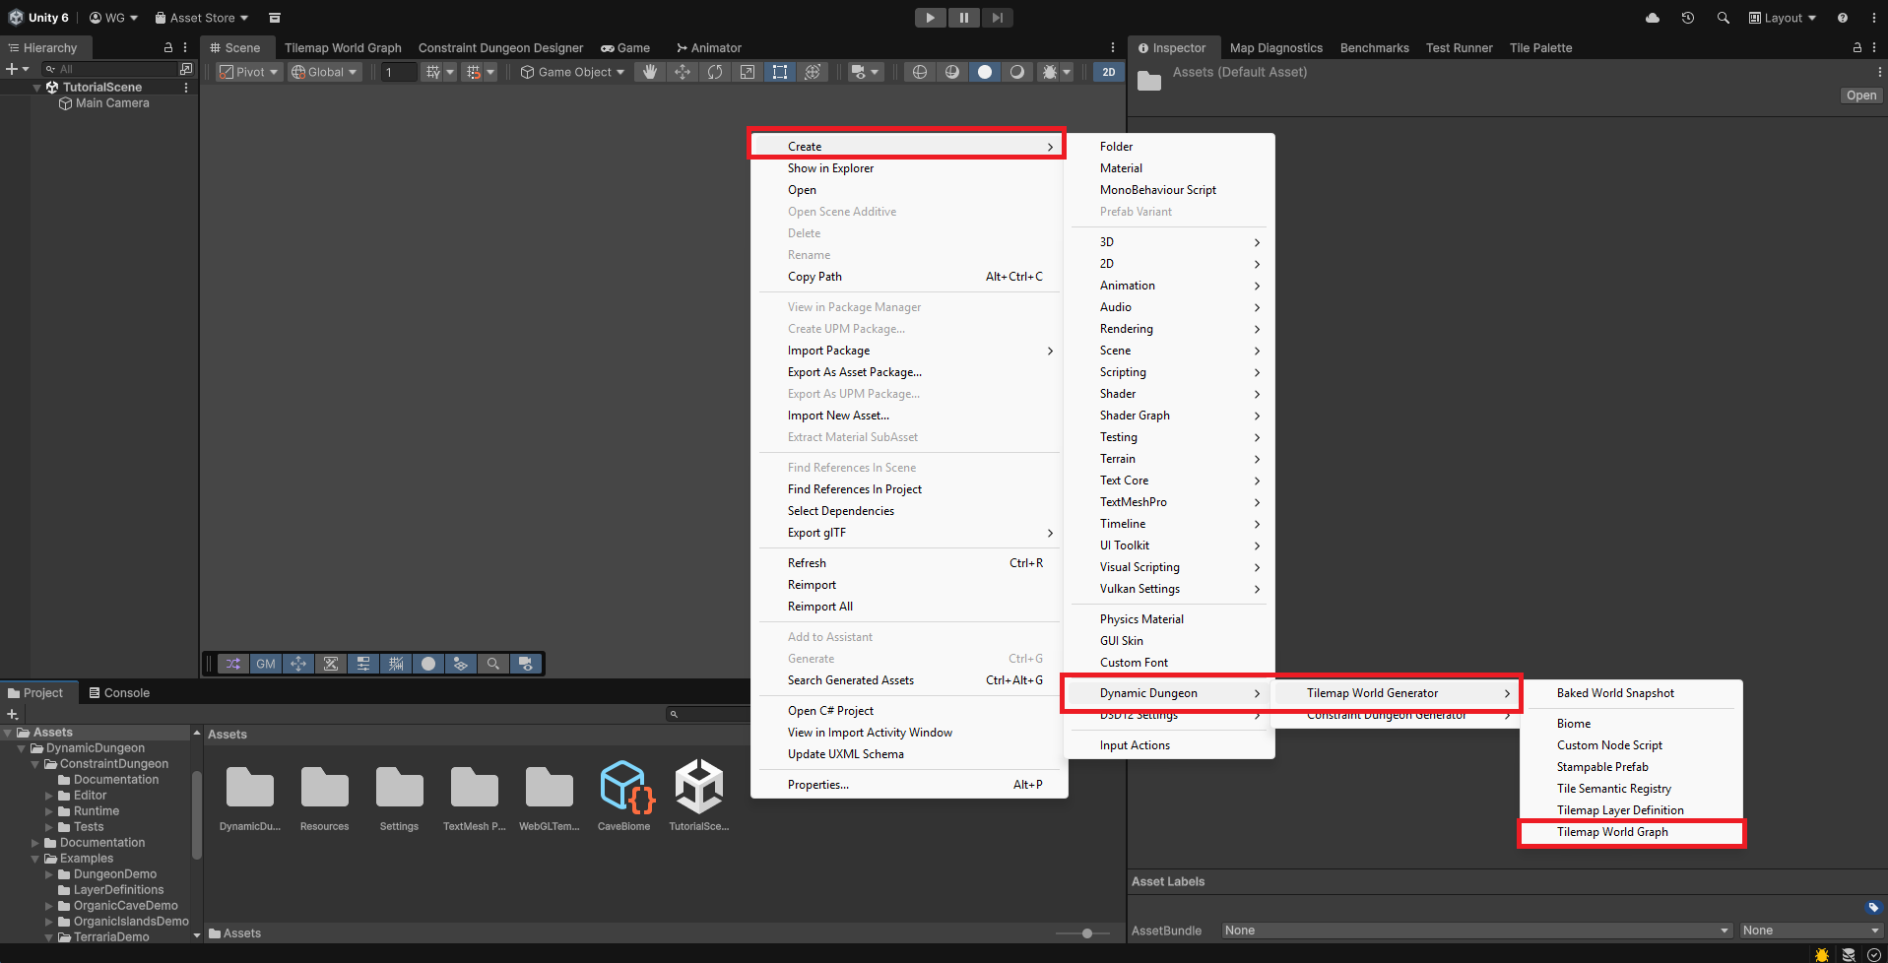The width and height of the screenshot is (1888, 963).
Task: Collapse the Examples folder
Action: [x=35, y=859]
